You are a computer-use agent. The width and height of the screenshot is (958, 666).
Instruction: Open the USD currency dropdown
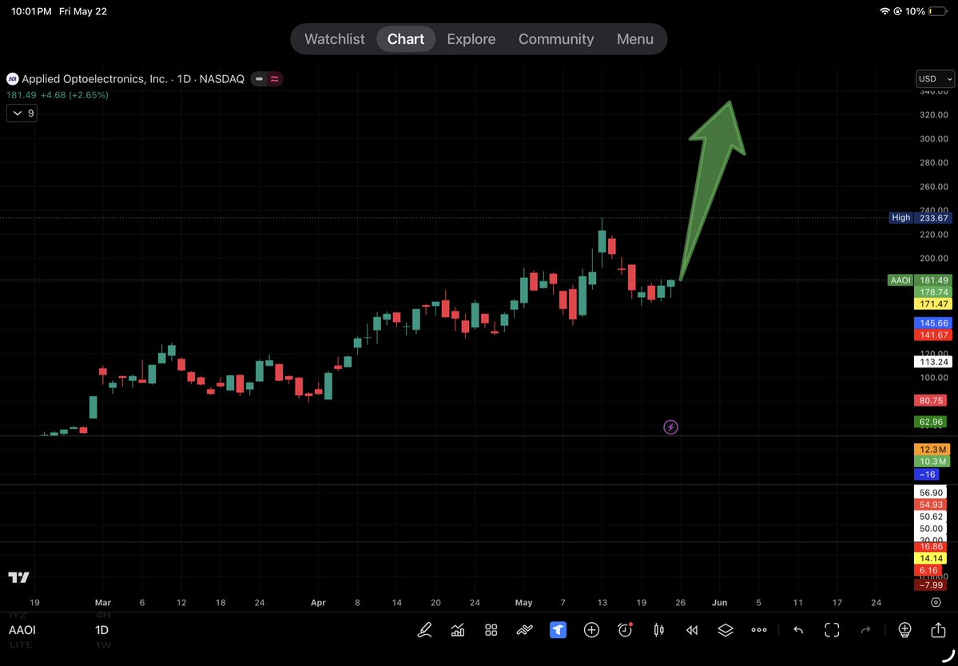coord(936,79)
